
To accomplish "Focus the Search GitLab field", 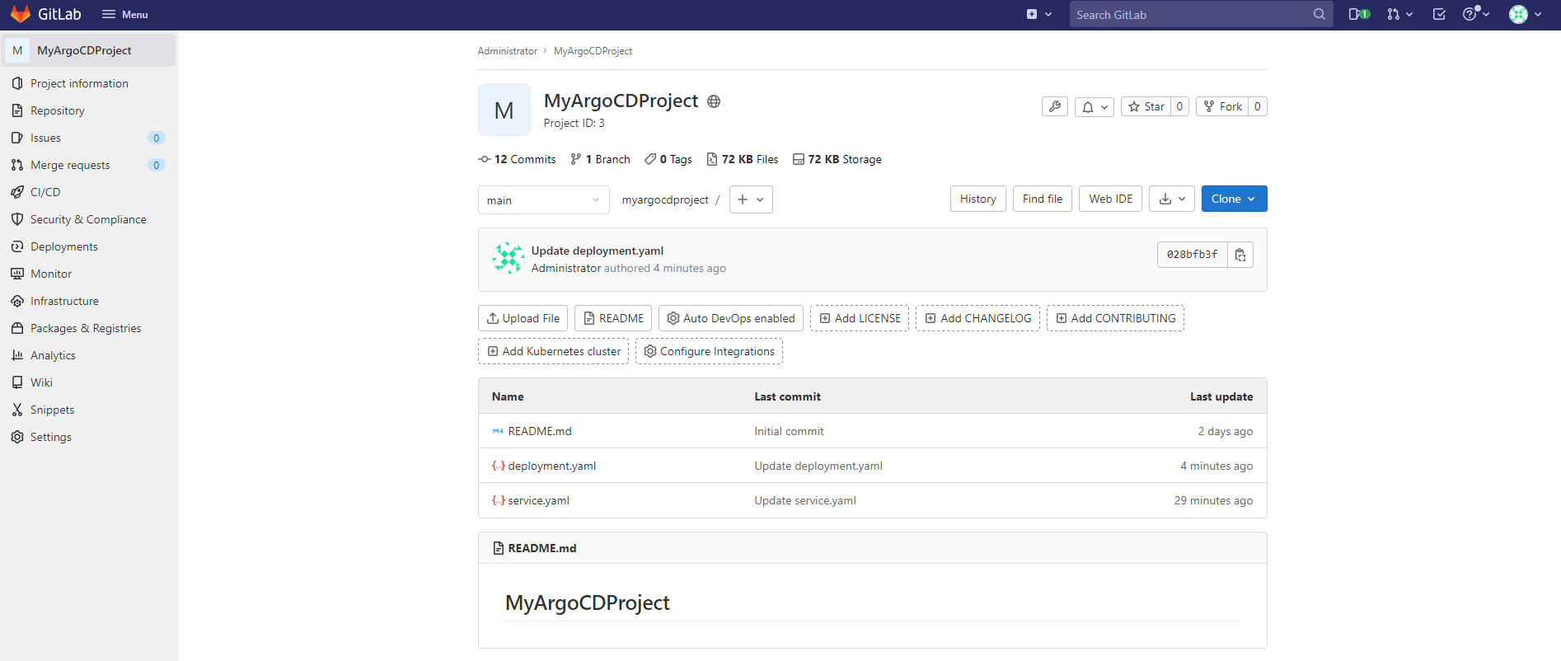I will pos(1201,14).
